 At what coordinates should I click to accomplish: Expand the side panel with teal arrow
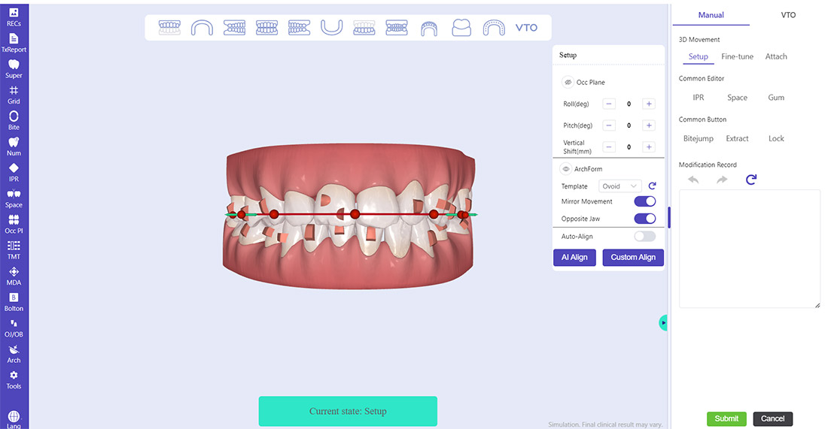(663, 322)
